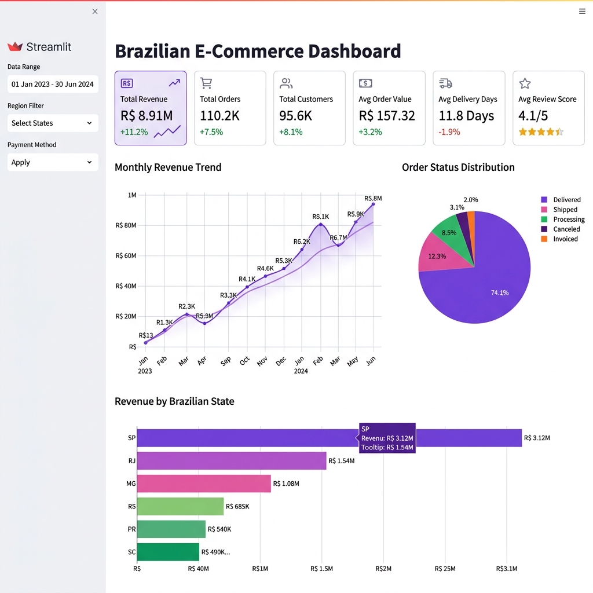Screen dimensions: 593x593
Task: Click the PR bar labeled R$ 540K
Action: [171, 529]
